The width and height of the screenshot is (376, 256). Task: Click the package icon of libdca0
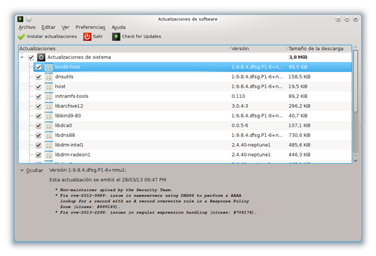pyautogui.click(x=49, y=125)
